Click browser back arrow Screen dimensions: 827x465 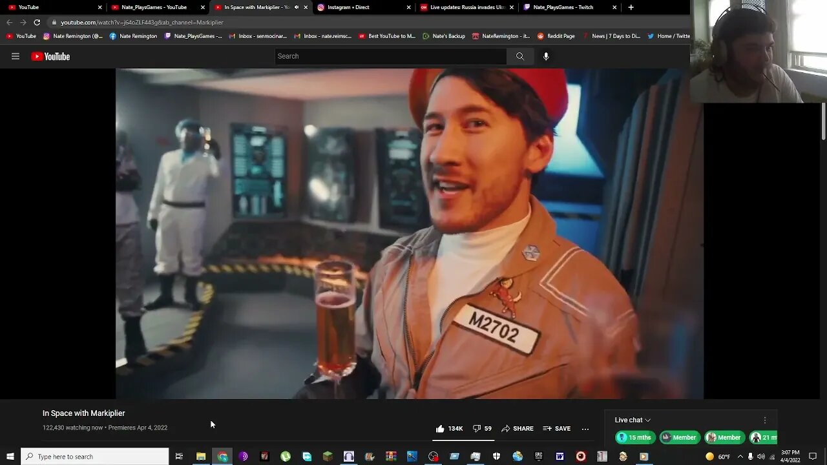click(9, 22)
